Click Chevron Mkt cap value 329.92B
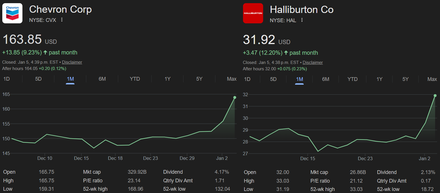The width and height of the screenshot is (440, 193). pyautogui.click(x=137, y=172)
